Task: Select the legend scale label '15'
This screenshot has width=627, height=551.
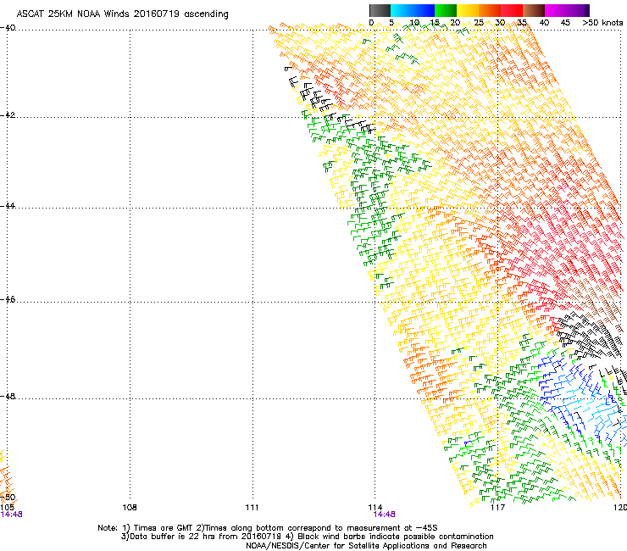Action: (x=435, y=23)
